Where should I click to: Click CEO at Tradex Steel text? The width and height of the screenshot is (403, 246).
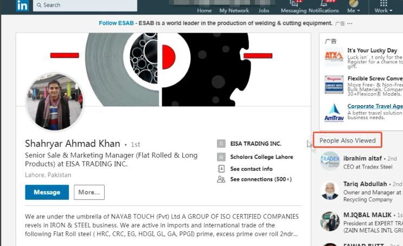(x=368, y=167)
